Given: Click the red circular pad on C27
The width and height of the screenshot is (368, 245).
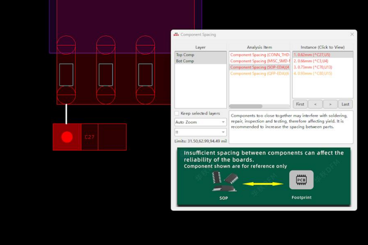Looking at the screenshot, I should point(67,137).
